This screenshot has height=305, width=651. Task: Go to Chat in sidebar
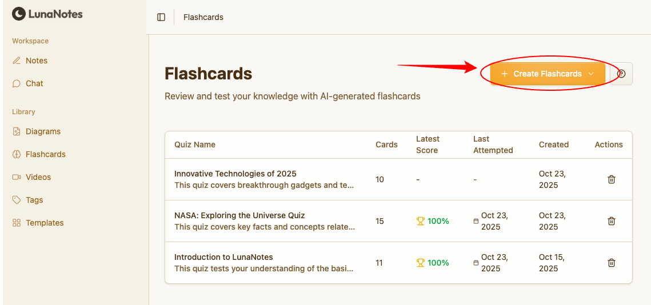pos(34,83)
